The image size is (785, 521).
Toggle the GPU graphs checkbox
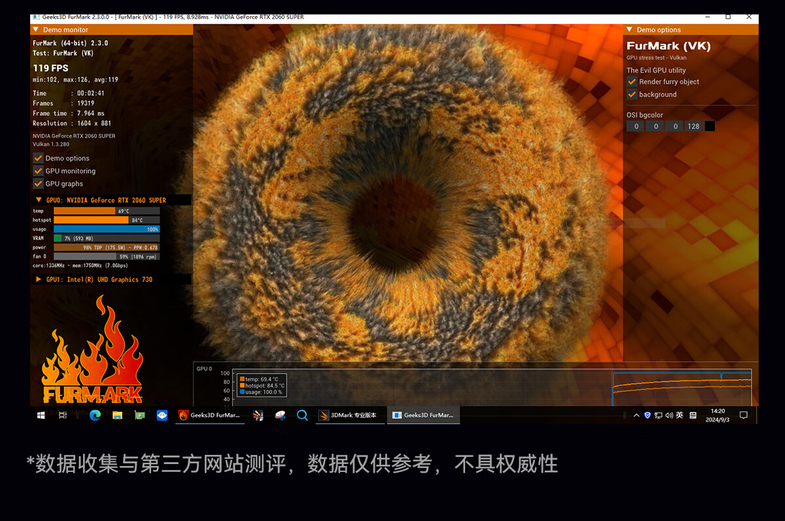(38, 184)
